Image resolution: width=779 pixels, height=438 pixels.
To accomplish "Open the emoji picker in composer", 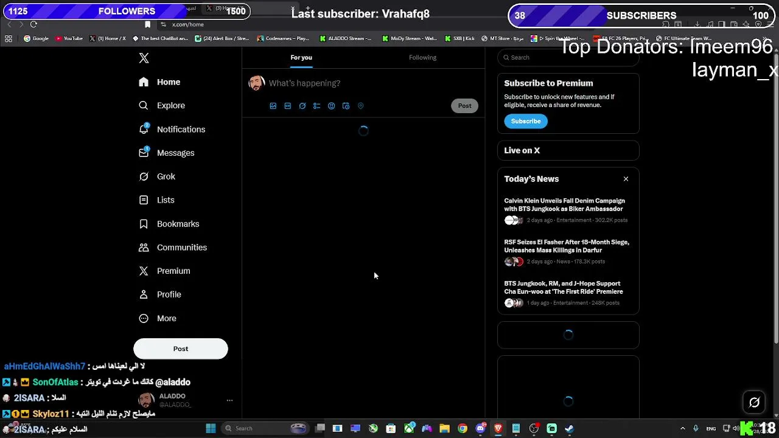I will [x=332, y=106].
